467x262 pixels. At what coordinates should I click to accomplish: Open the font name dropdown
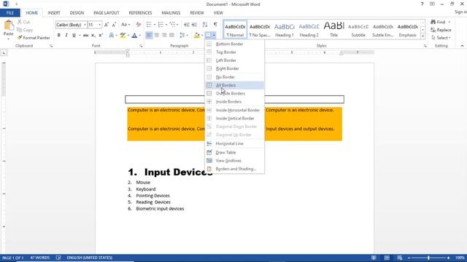click(x=85, y=25)
